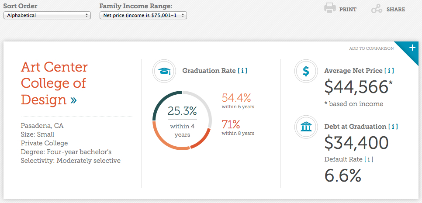422x203 pixels.
Task: Click the PRINT text label
Action: click(348, 10)
